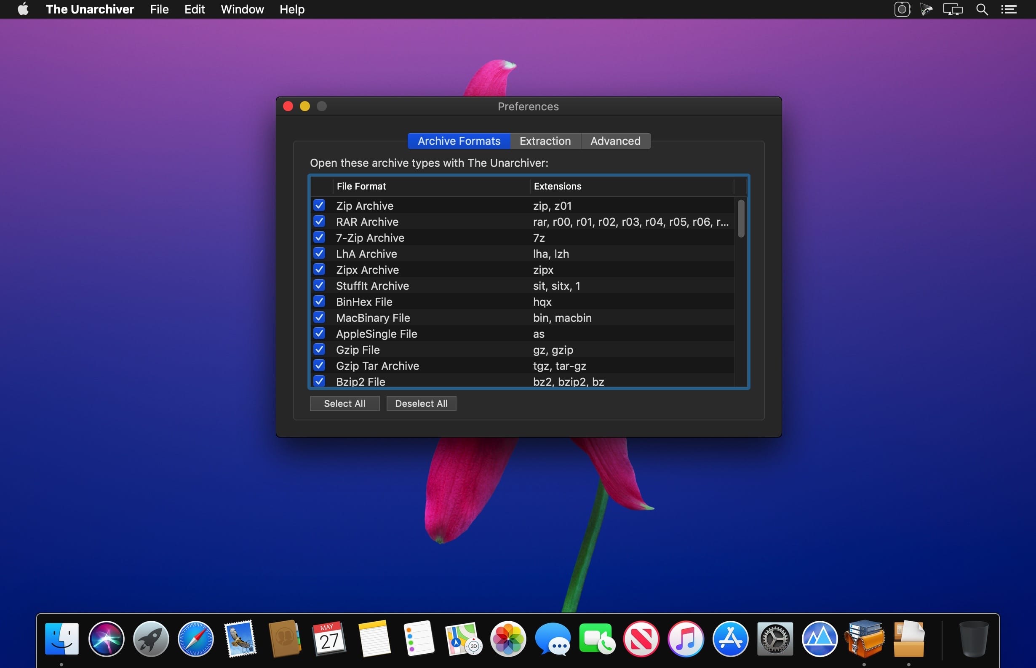Open Trash in the Dock
1036x668 pixels.
click(974, 639)
